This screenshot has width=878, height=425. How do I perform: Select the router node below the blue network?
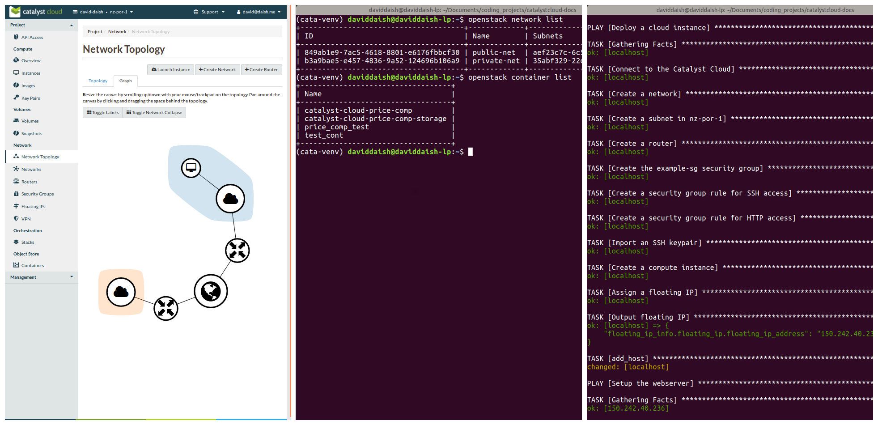238,251
